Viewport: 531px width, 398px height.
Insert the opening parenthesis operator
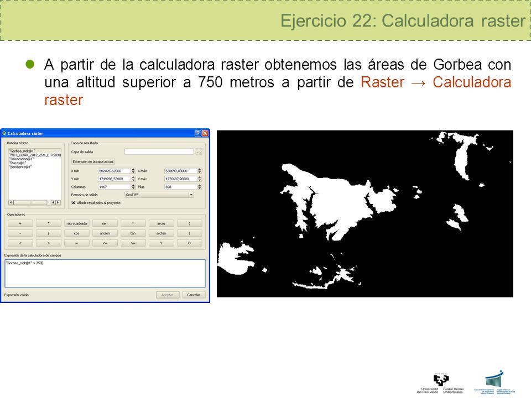[x=189, y=223]
